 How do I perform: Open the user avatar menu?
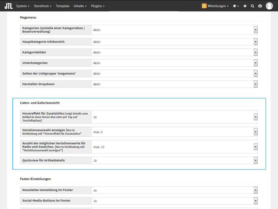tap(269, 6)
